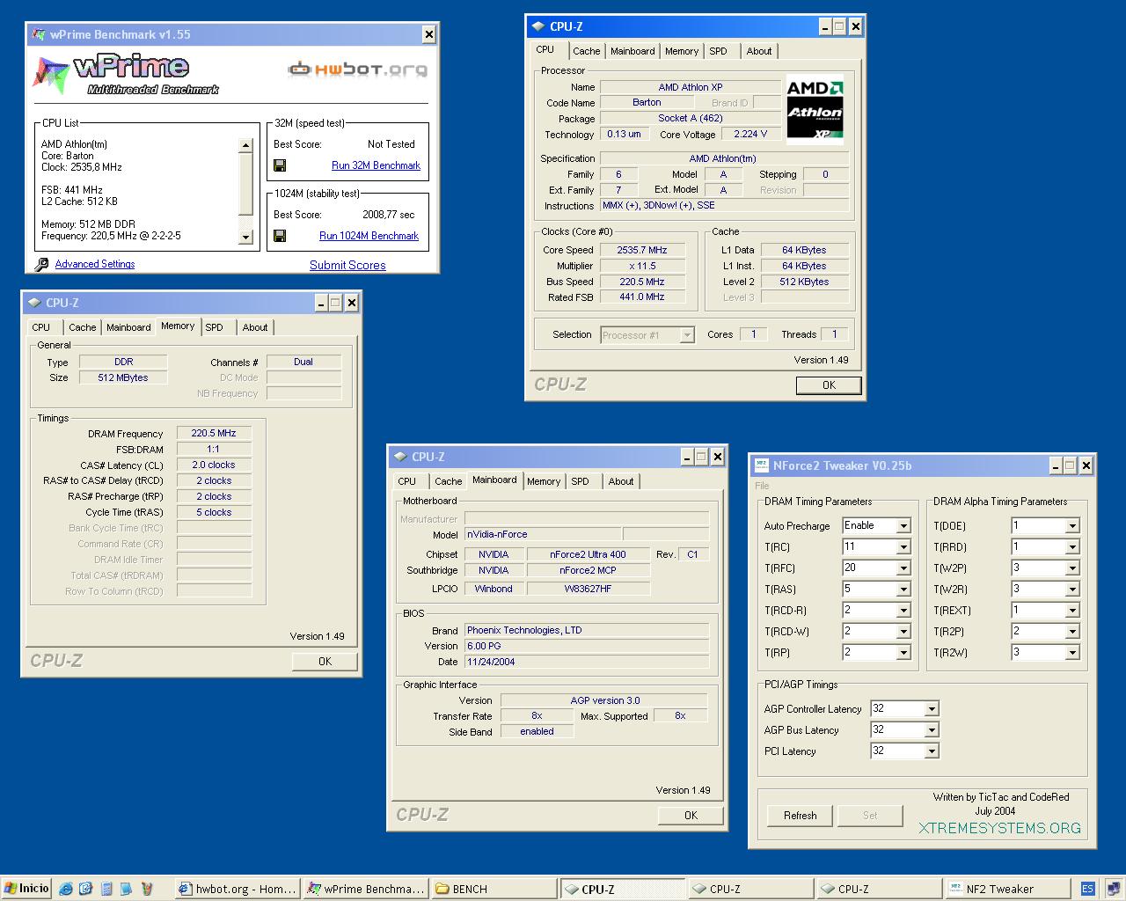Open the T(REXT) dropdown
Screen dimensions: 1126x901
(1071, 611)
